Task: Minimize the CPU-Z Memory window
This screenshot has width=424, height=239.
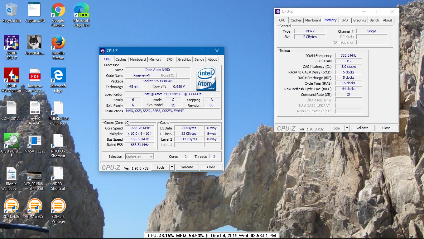Action: [x=364, y=12]
